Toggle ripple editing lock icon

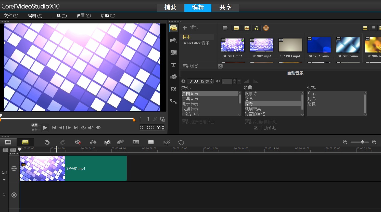(x=4, y=173)
